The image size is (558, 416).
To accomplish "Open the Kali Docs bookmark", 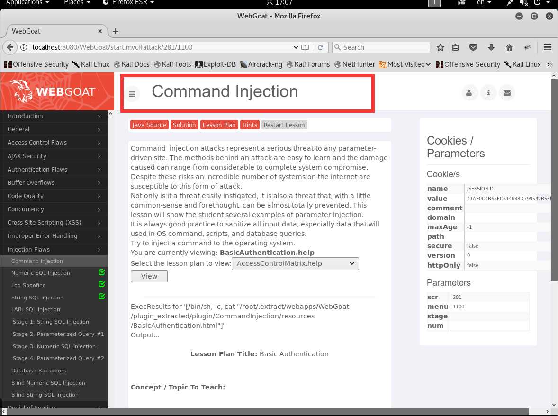I will [132, 64].
